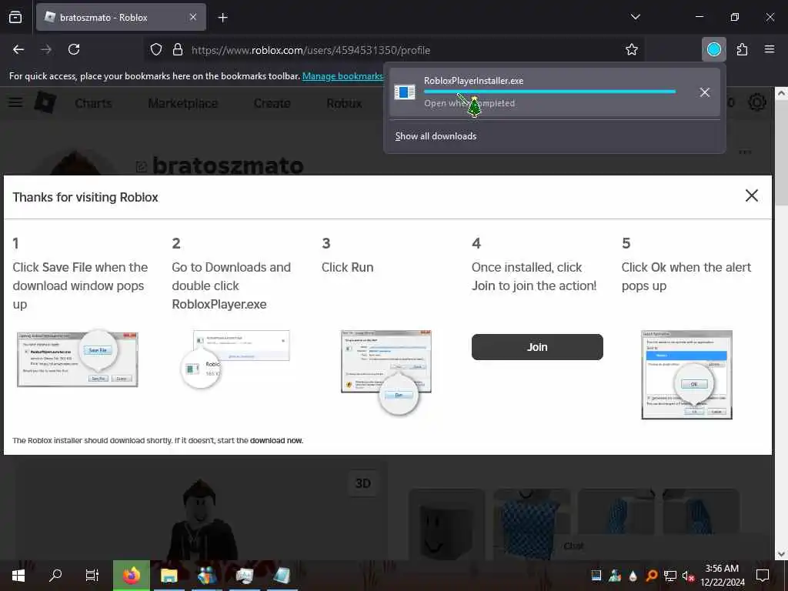Open Windows taskbar search
788x591 pixels.
[x=55, y=576]
